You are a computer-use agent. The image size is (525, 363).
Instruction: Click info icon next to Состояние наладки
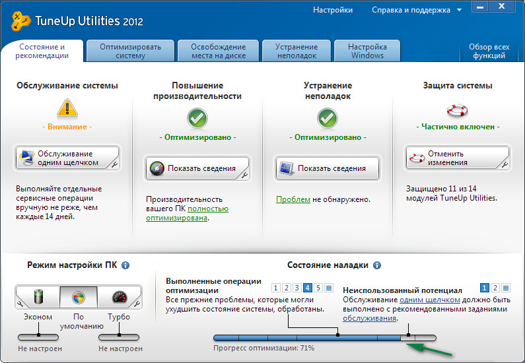(x=376, y=265)
